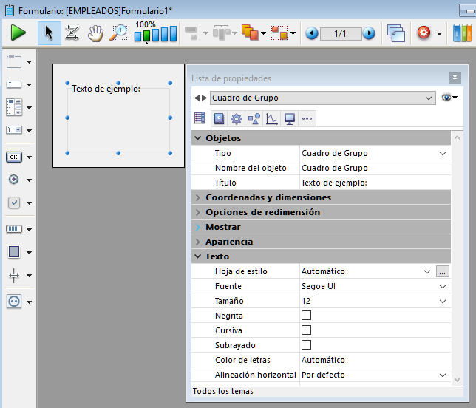This screenshot has height=408, width=476.
Task: Select the arrow pointer tool
Action: point(50,33)
